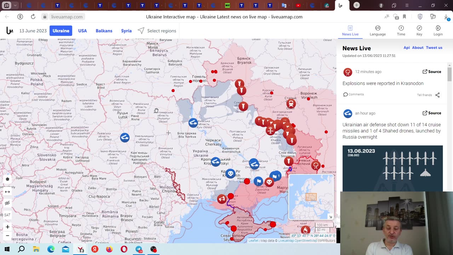
Task: Open the News Live panel tab
Action: click(x=350, y=31)
